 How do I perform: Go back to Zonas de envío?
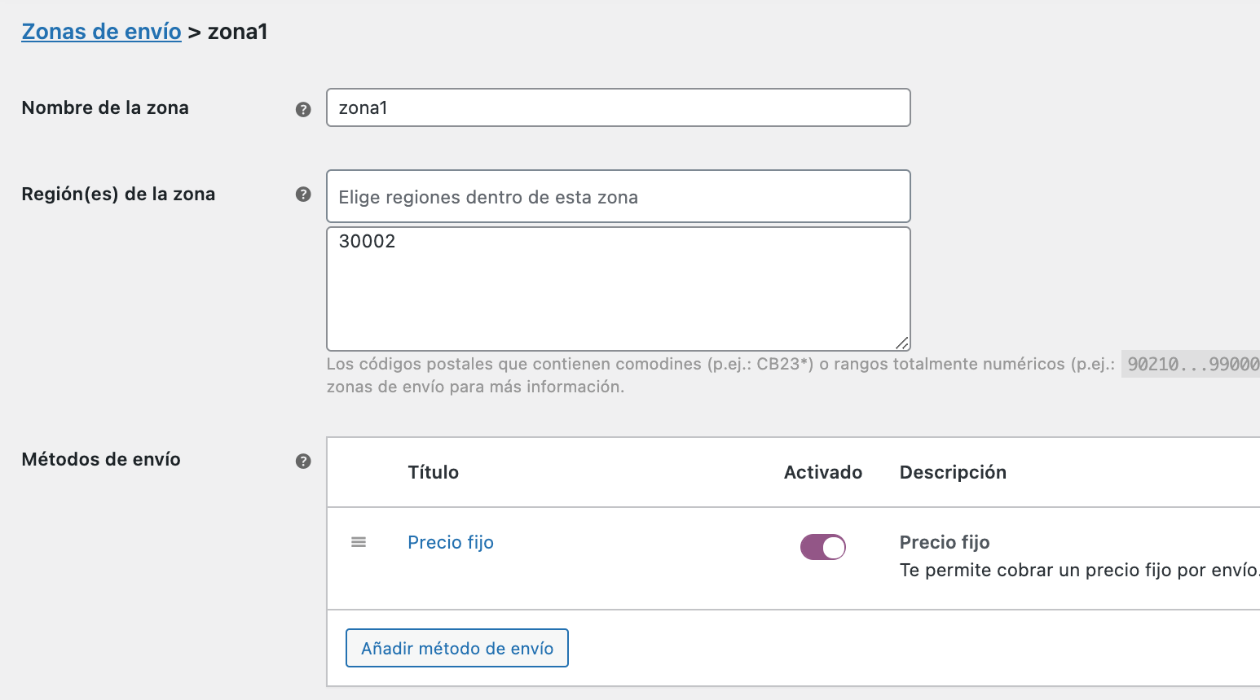pos(102,32)
